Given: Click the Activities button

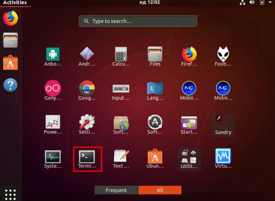Looking at the screenshot, I should coord(15,2).
